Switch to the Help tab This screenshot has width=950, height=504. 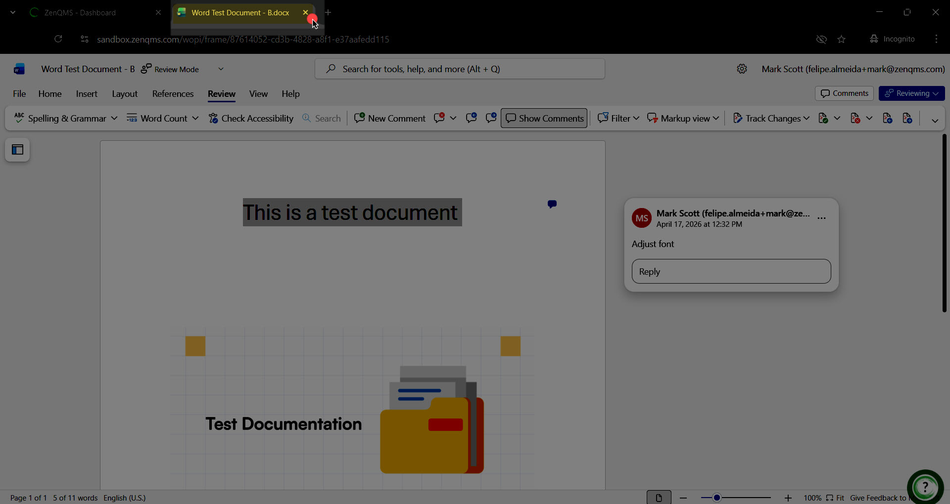pyautogui.click(x=290, y=93)
